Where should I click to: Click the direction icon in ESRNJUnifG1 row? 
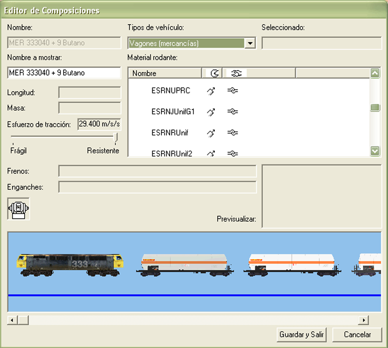tap(211, 112)
